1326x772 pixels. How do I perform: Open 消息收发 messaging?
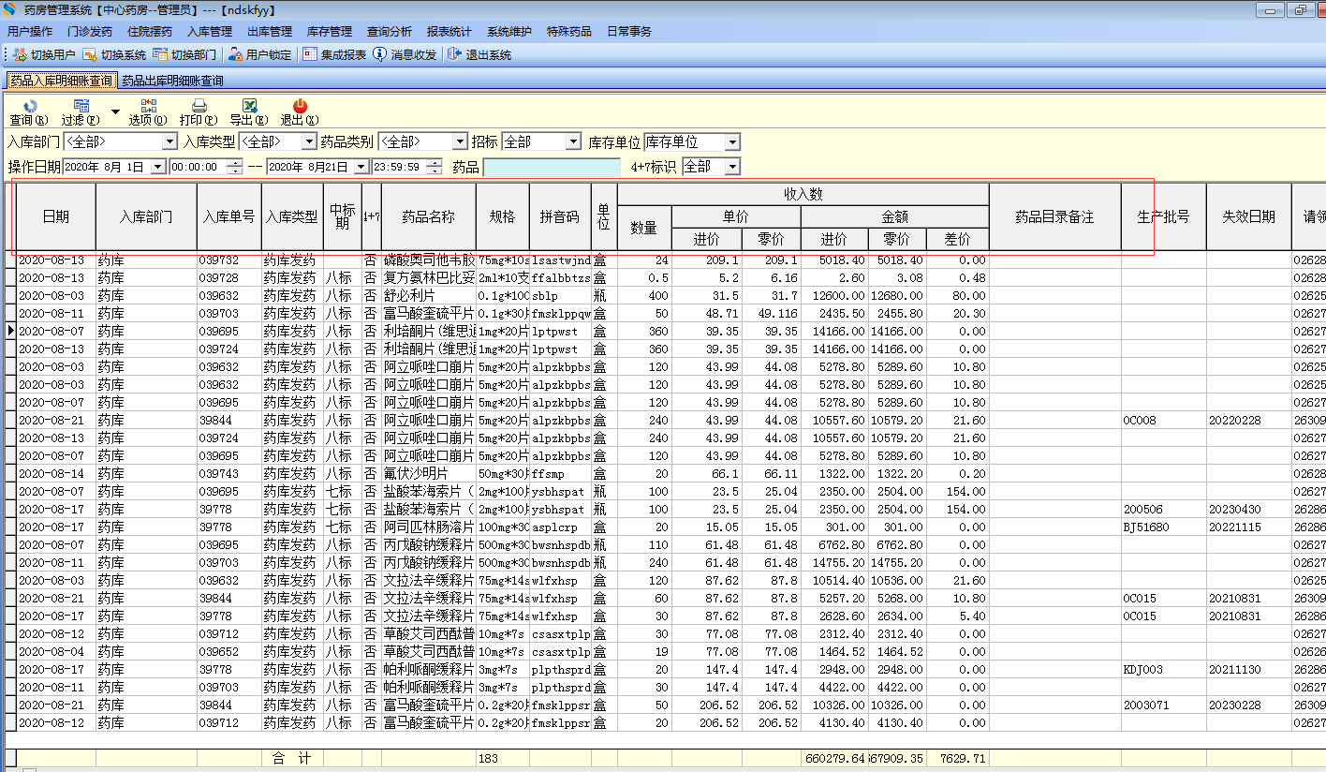pyautogui.click(x=405, y=55)
